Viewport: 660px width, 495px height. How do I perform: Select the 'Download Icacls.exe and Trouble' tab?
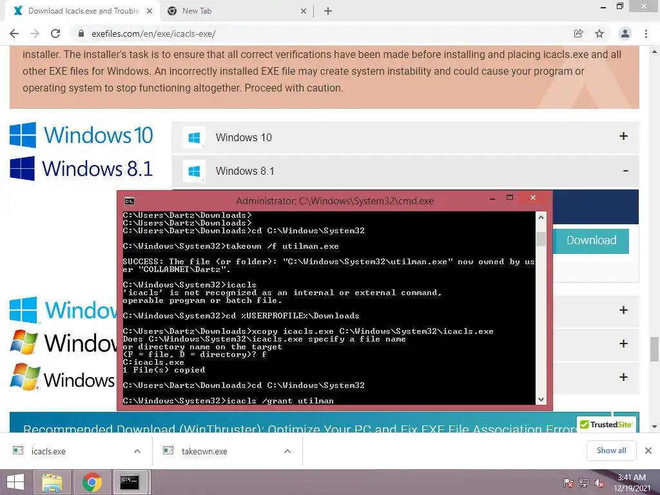pyautogui.click(x=82, y=11)
